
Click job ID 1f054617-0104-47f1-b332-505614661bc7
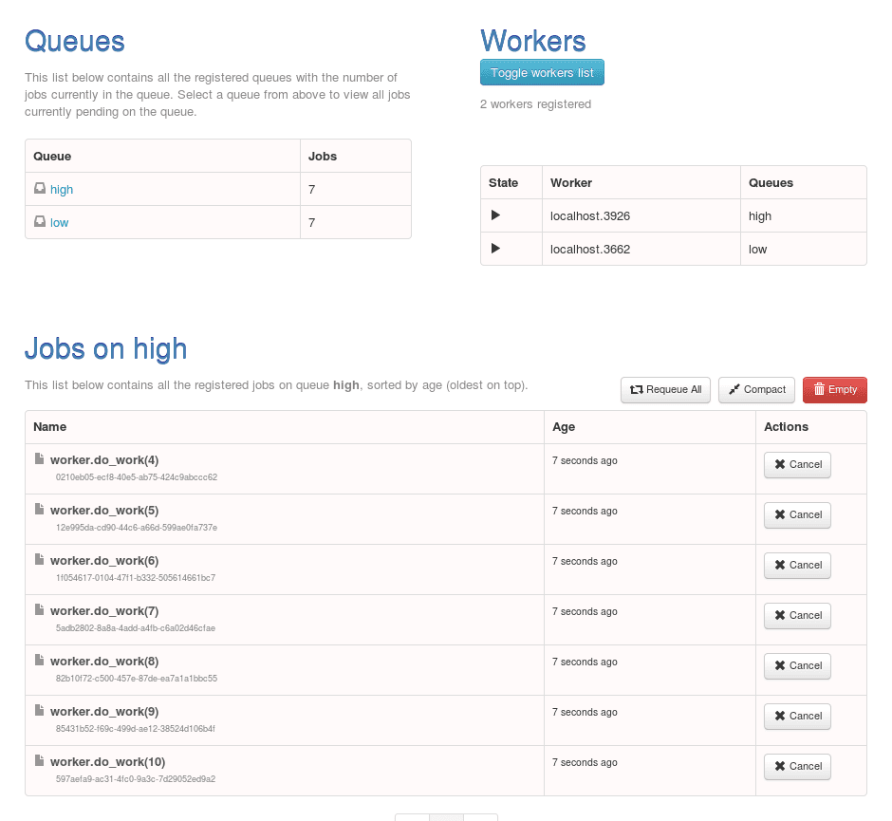tap(136, 577)
